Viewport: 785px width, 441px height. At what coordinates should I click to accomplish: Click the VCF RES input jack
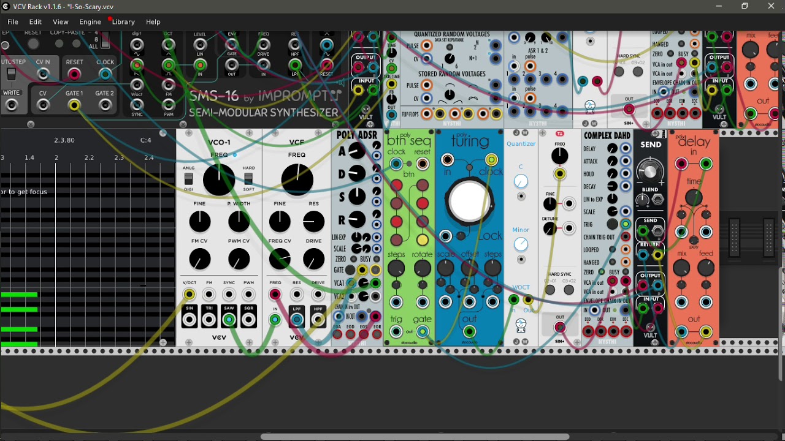point(297,295)
